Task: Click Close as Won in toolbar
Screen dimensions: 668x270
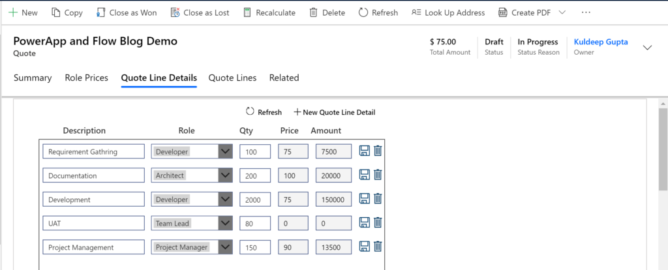Action: (126, 13)
